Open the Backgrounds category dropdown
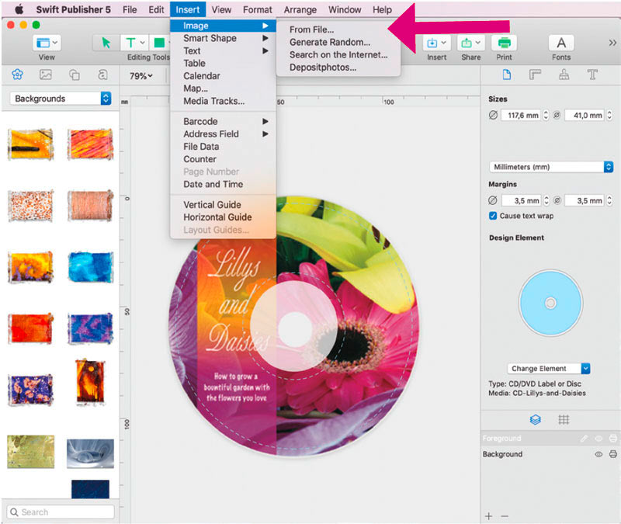Image resolution: width=621 pixels, height=524 pixels. [61, 99]
